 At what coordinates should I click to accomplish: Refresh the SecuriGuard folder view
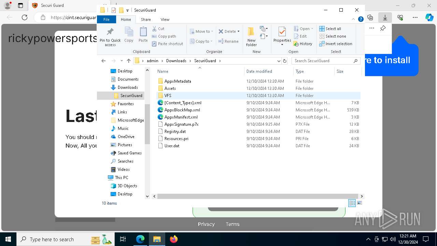pos(285,61)
